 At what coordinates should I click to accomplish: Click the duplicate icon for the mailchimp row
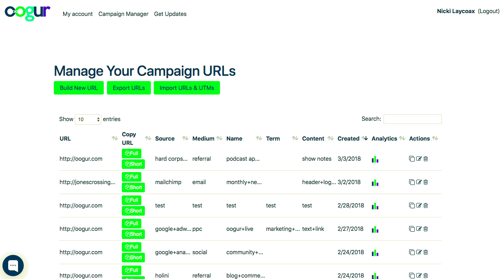point(412,182)
